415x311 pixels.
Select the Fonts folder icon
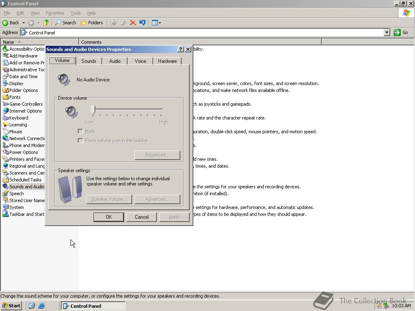click(x=6, y=97)
